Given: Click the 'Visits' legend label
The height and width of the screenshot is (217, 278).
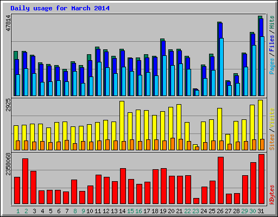Looking at the screenshot, I should pyautogui.click(x=271, y=118).
